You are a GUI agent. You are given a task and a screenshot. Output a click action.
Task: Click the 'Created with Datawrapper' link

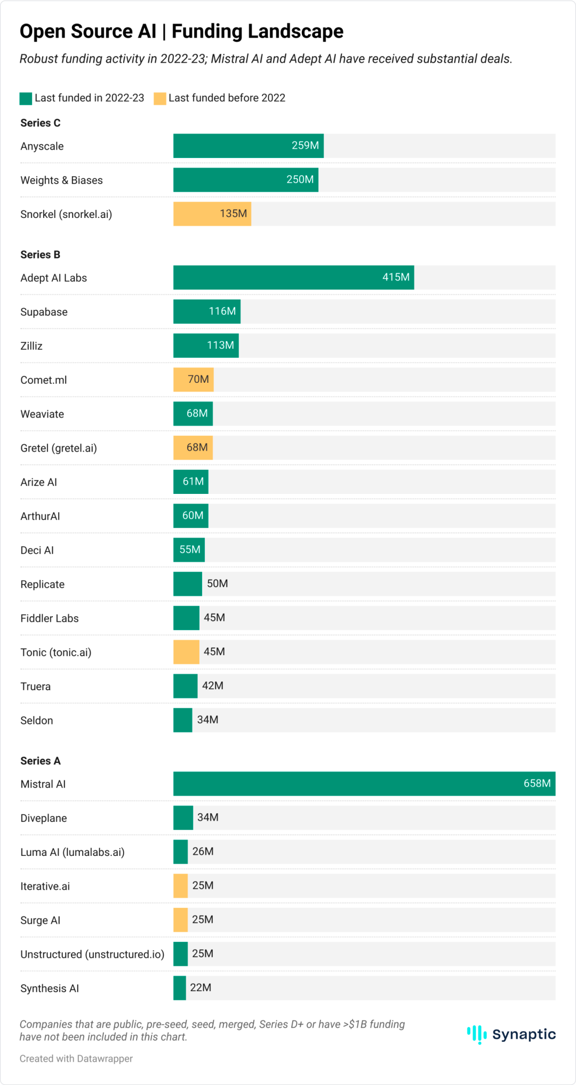click(x=76, y=1058)
